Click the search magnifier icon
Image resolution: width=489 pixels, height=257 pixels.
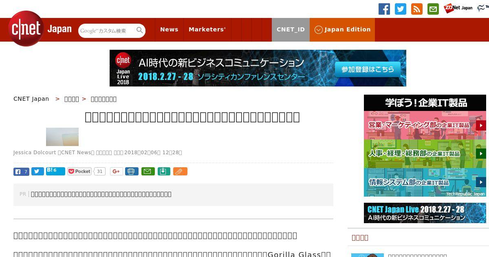pos(140,30)
